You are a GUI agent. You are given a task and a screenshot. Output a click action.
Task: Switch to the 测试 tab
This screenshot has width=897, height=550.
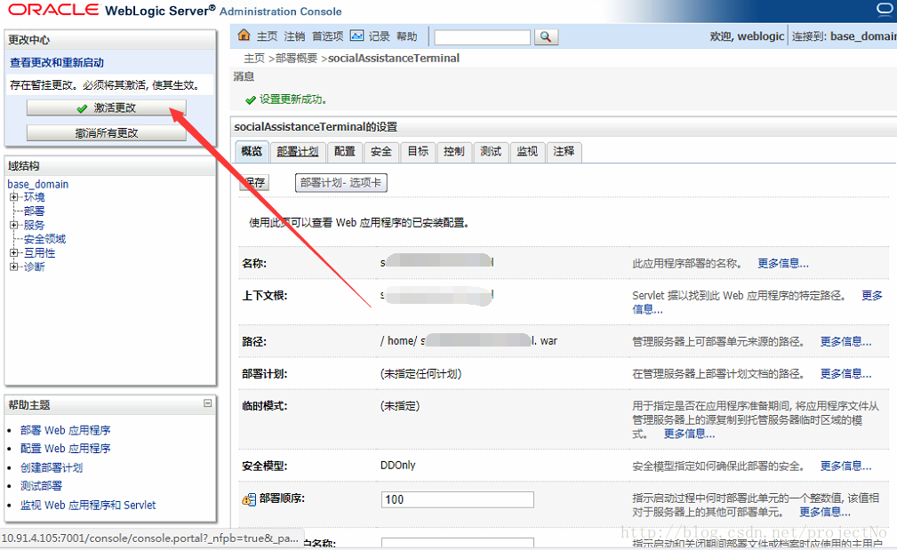pyautogui.click(x=491, y=152)
